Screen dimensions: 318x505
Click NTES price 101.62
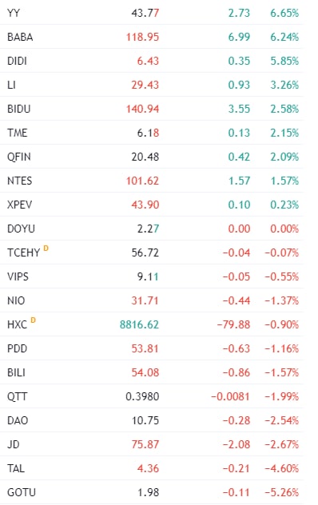coord(142,181)
